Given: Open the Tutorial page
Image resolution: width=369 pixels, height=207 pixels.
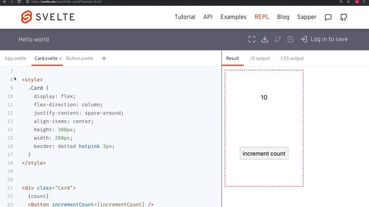Looking at the screenshot, I should click(x=184, y=17).
